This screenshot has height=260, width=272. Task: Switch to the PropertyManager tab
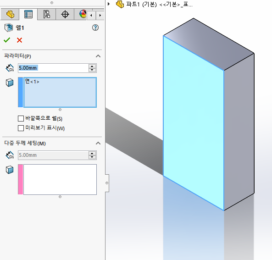point(28,14)
